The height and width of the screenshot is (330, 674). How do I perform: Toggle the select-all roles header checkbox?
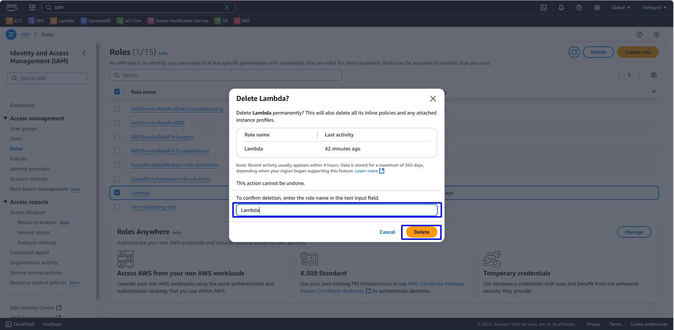(117, 92)
